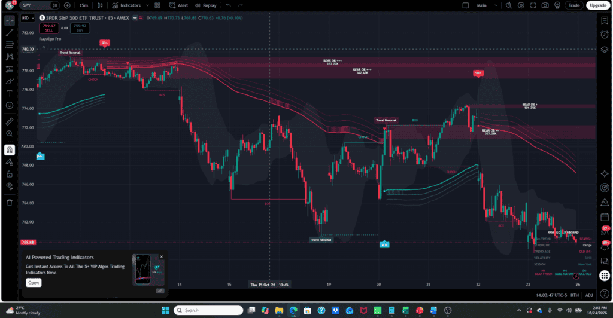Select the brush drawing tool
Screen dimensions: 613x318
10,81
